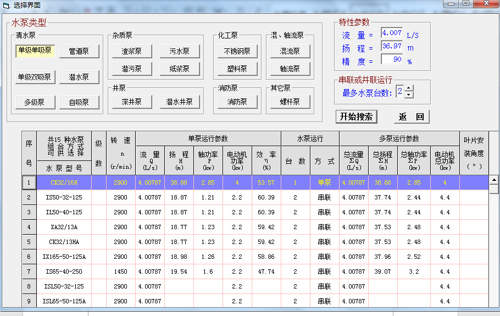The height and width of the screenshot is (316, 500).
Task: Choose the 潜污泵 pump type
Action: pyautogui.click(x=132, y=69)
